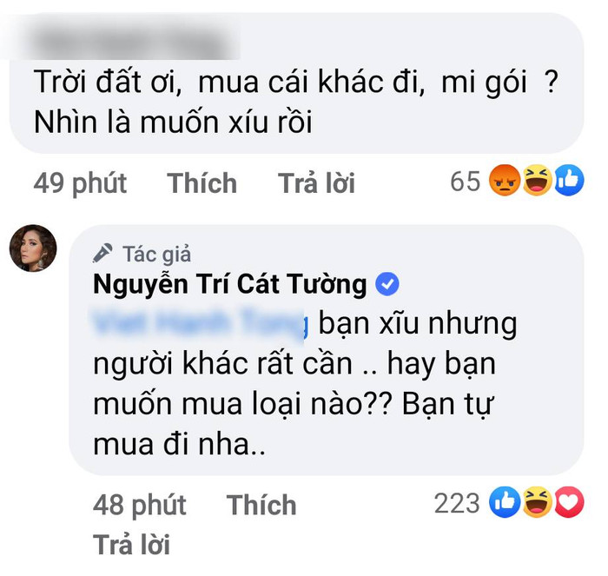Image resolution: width=608 pixels, height=576 pixels.
Task: Click the verified badge next to Cát Tường
Action: tap(387, 284)
